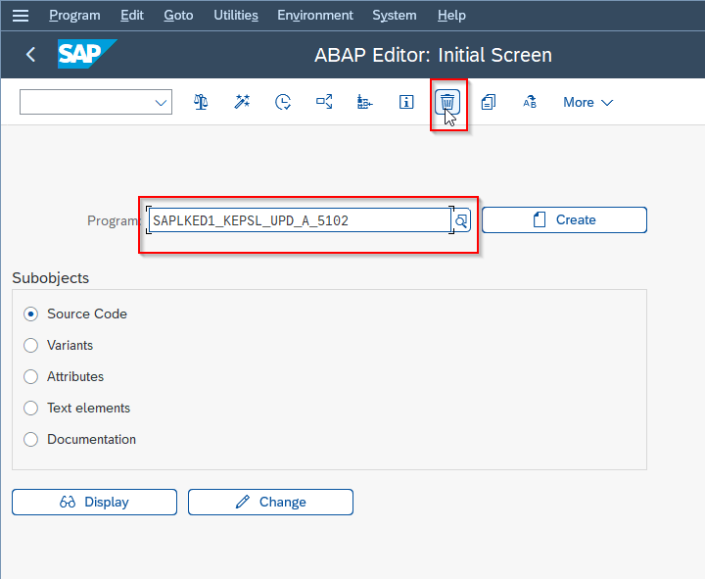Image resolution: width=705 pixels, height=579 pixels.
Task: Open the Edit menu
Action: tap(132, 16)
